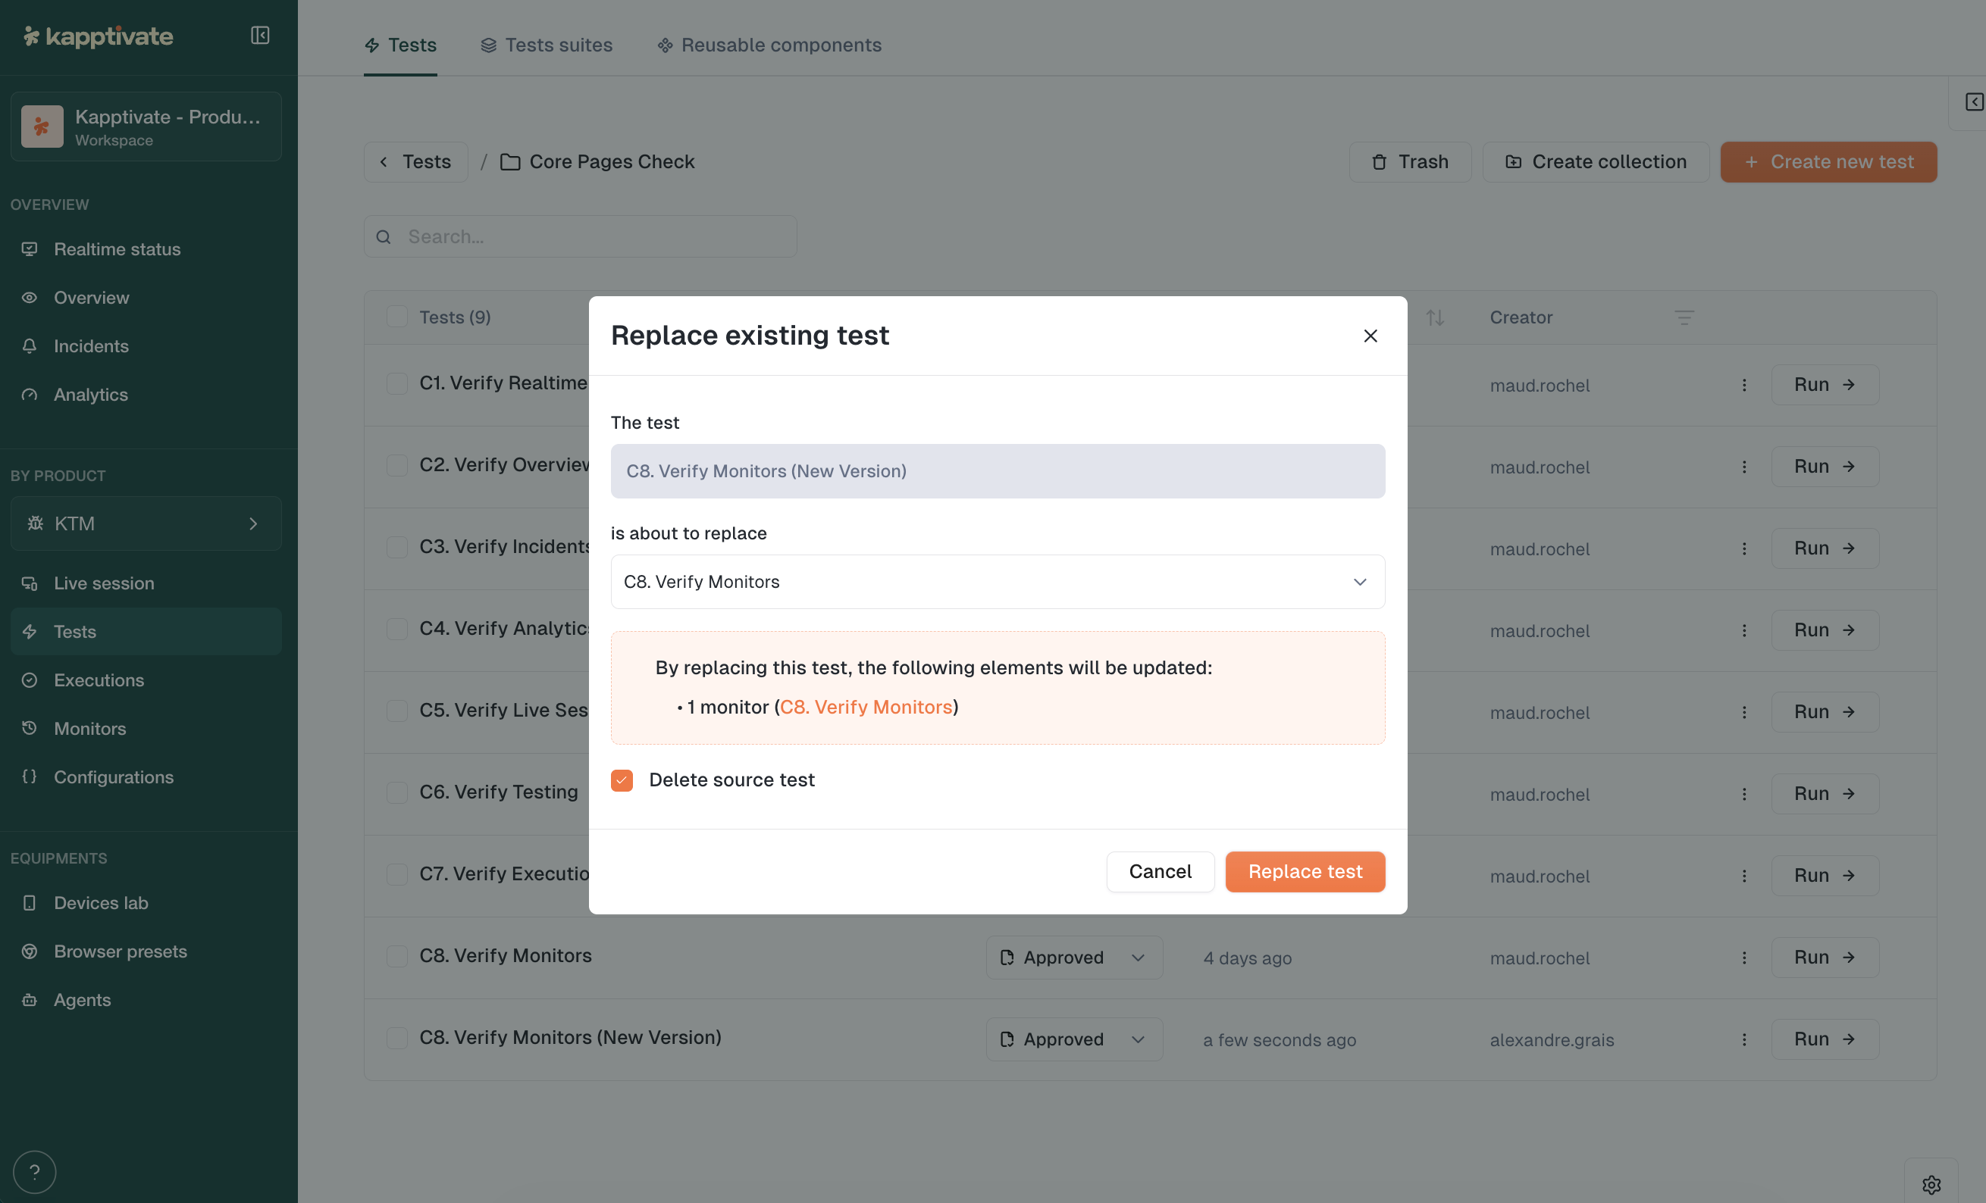Screen dimensions: 1986x1203
Task: Open row options for C8. Verify Monitors (New Version)
Action: pos(1744,1039)
